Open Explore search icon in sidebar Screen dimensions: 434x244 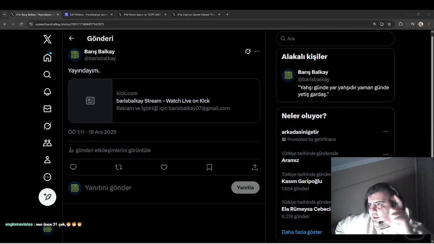point(47,75)
